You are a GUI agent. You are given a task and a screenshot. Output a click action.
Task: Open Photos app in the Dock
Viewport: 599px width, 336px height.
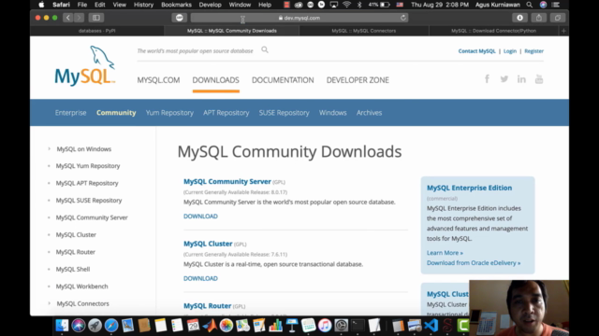coord(226,326)
